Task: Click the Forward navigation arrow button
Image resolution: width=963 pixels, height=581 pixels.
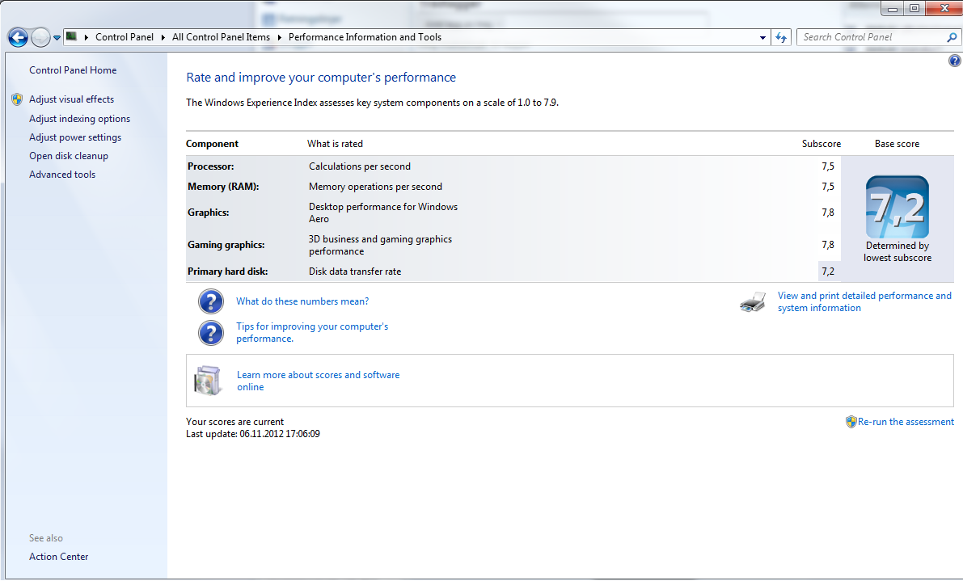Action: 40,37
